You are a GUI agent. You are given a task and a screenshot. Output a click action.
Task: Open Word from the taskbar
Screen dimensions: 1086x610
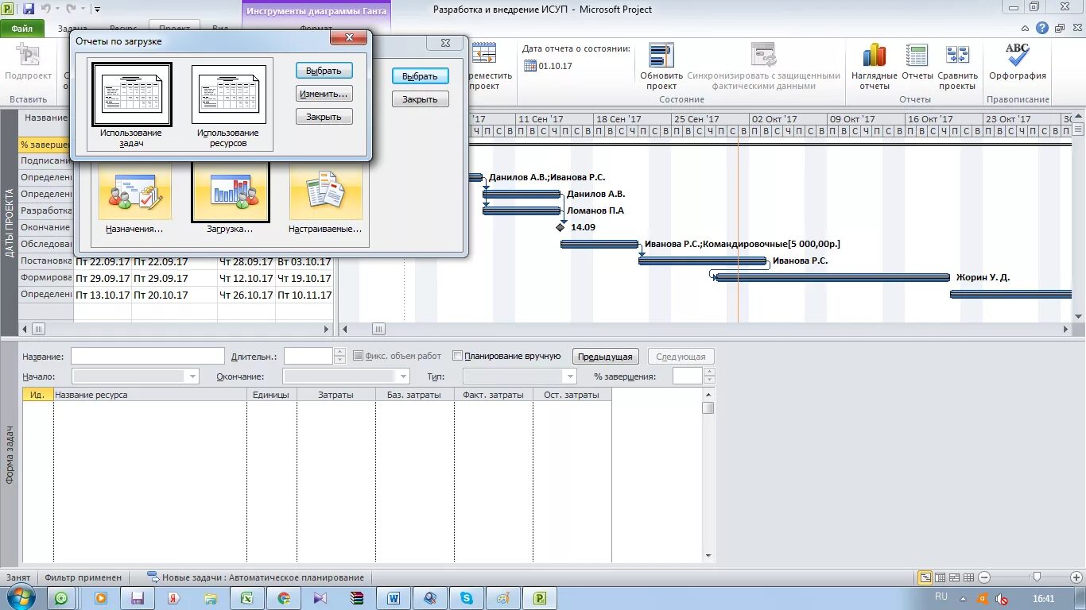coord(394,598)
